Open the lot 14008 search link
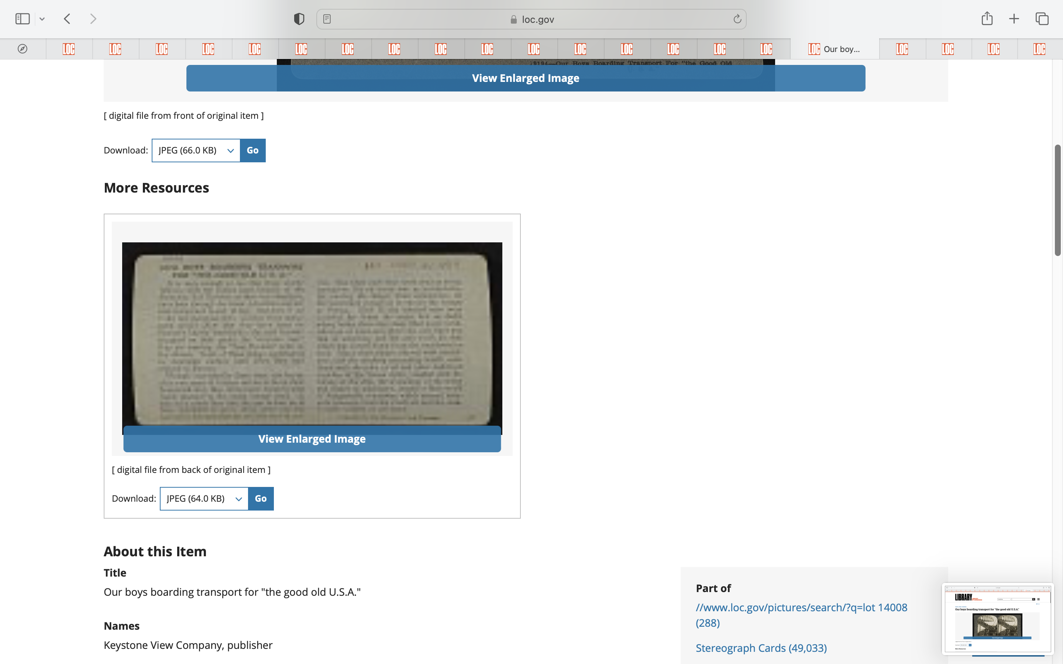This screenshot has height=664, width=1063. (x=801, y=607)
